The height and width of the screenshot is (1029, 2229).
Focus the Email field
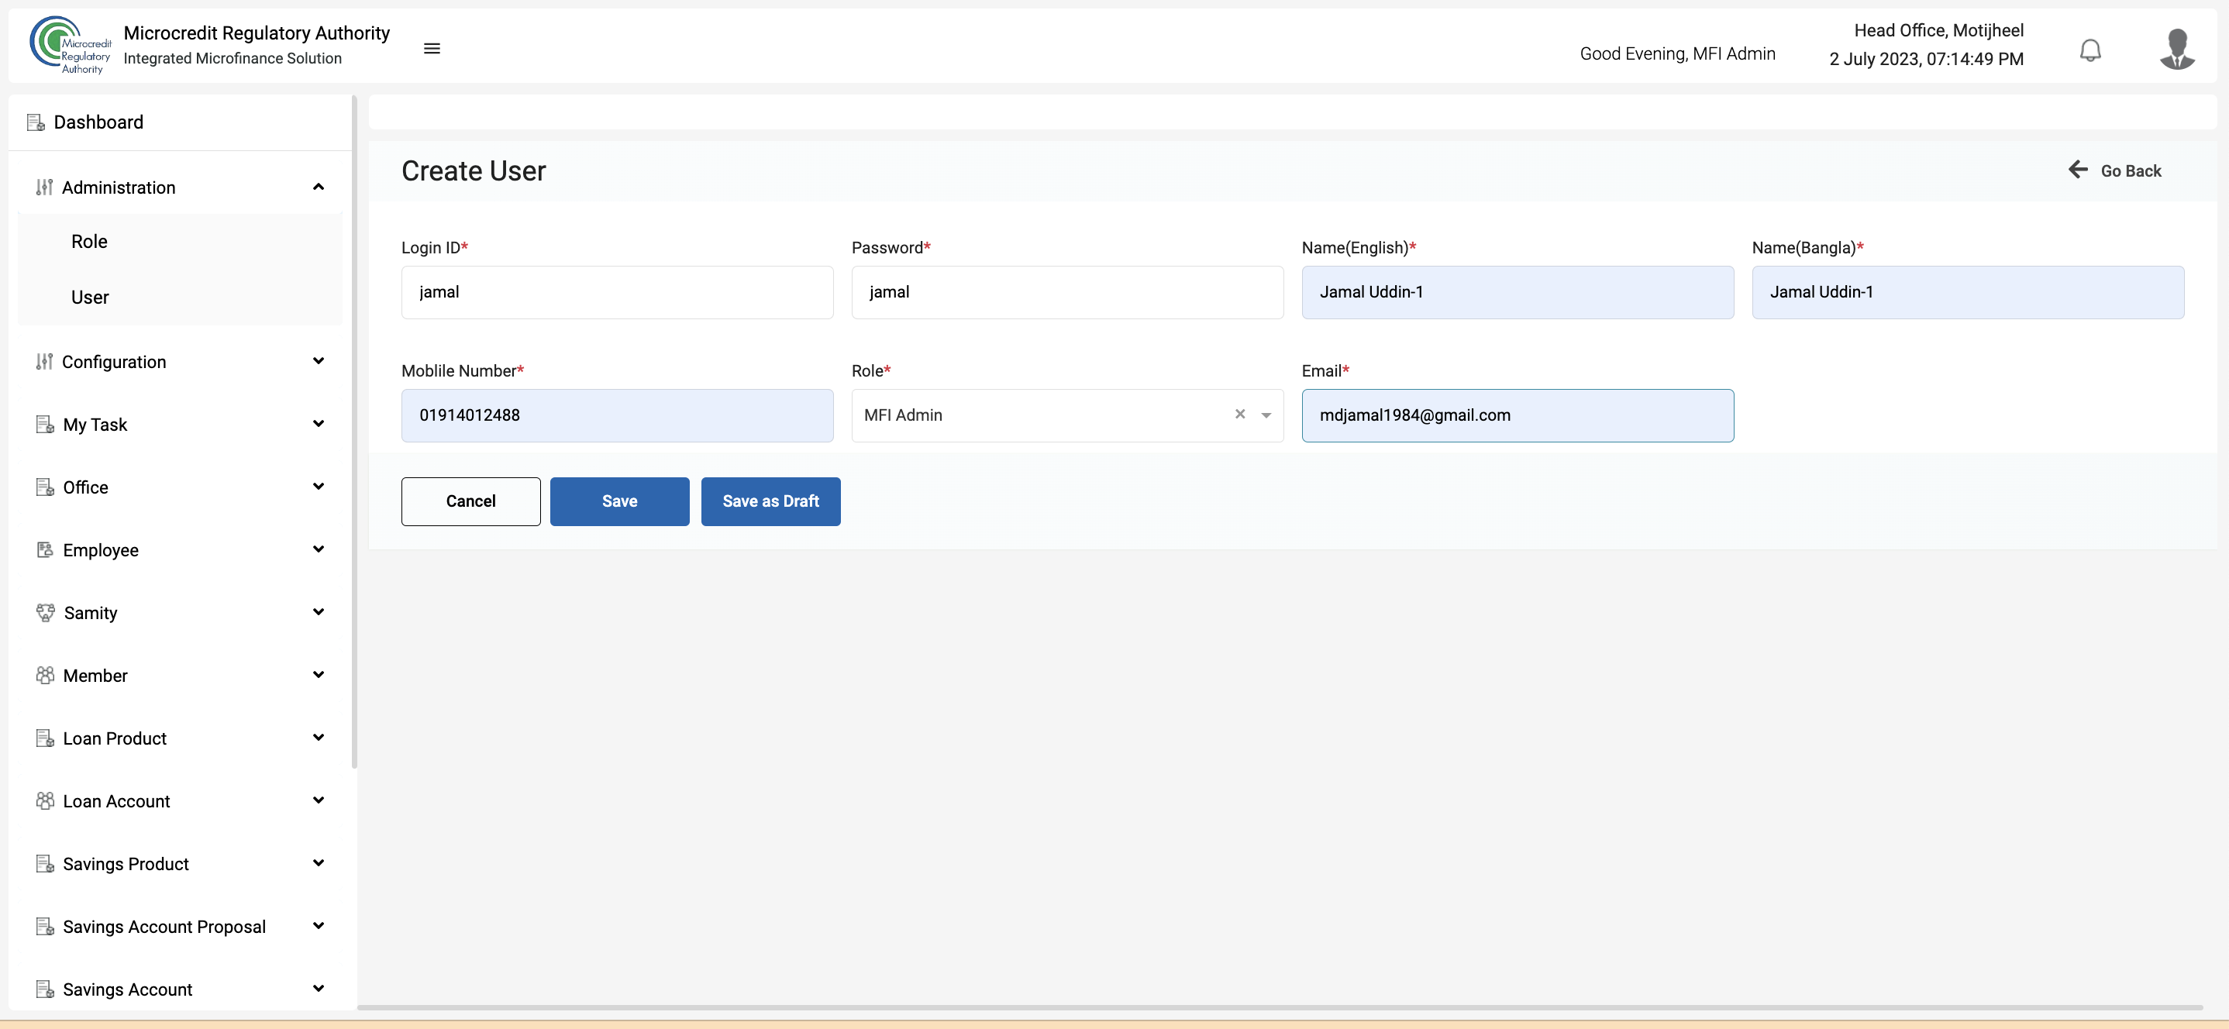[1517, 415]
